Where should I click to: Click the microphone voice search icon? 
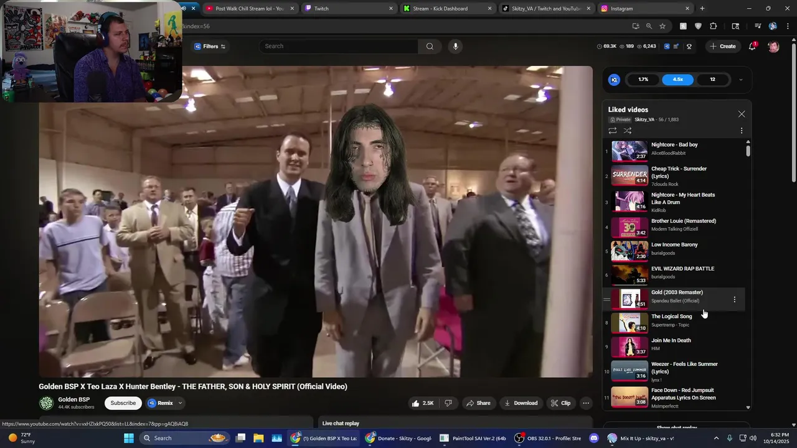[455, 46]
